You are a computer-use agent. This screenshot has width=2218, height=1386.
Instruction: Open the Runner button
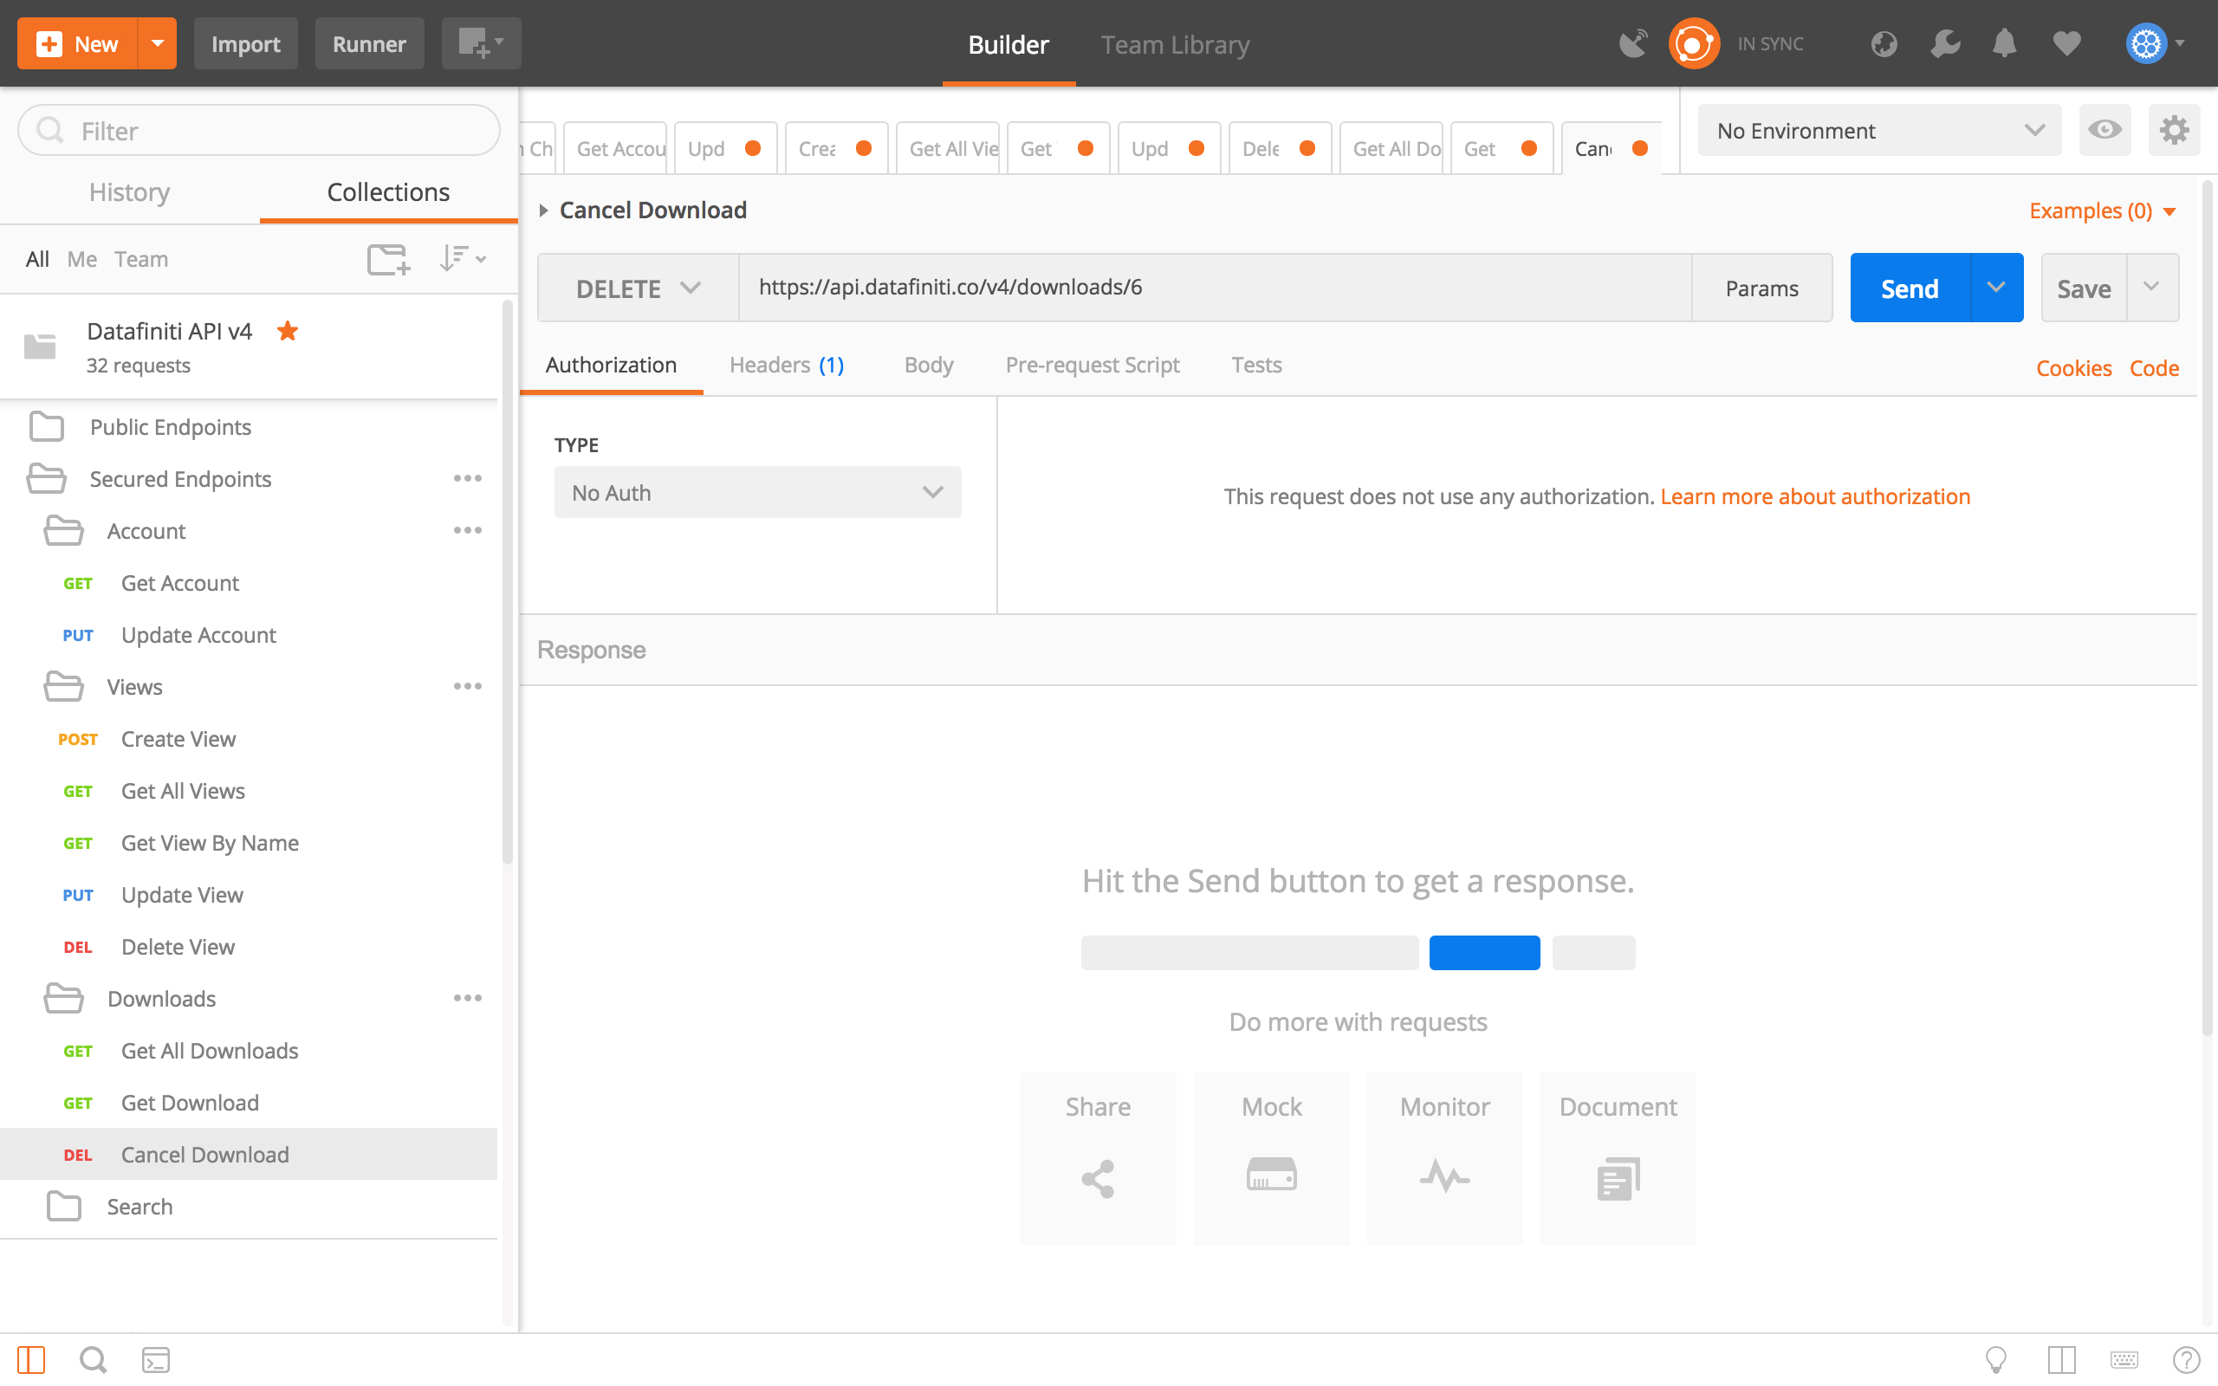click(x=369, y=43)
